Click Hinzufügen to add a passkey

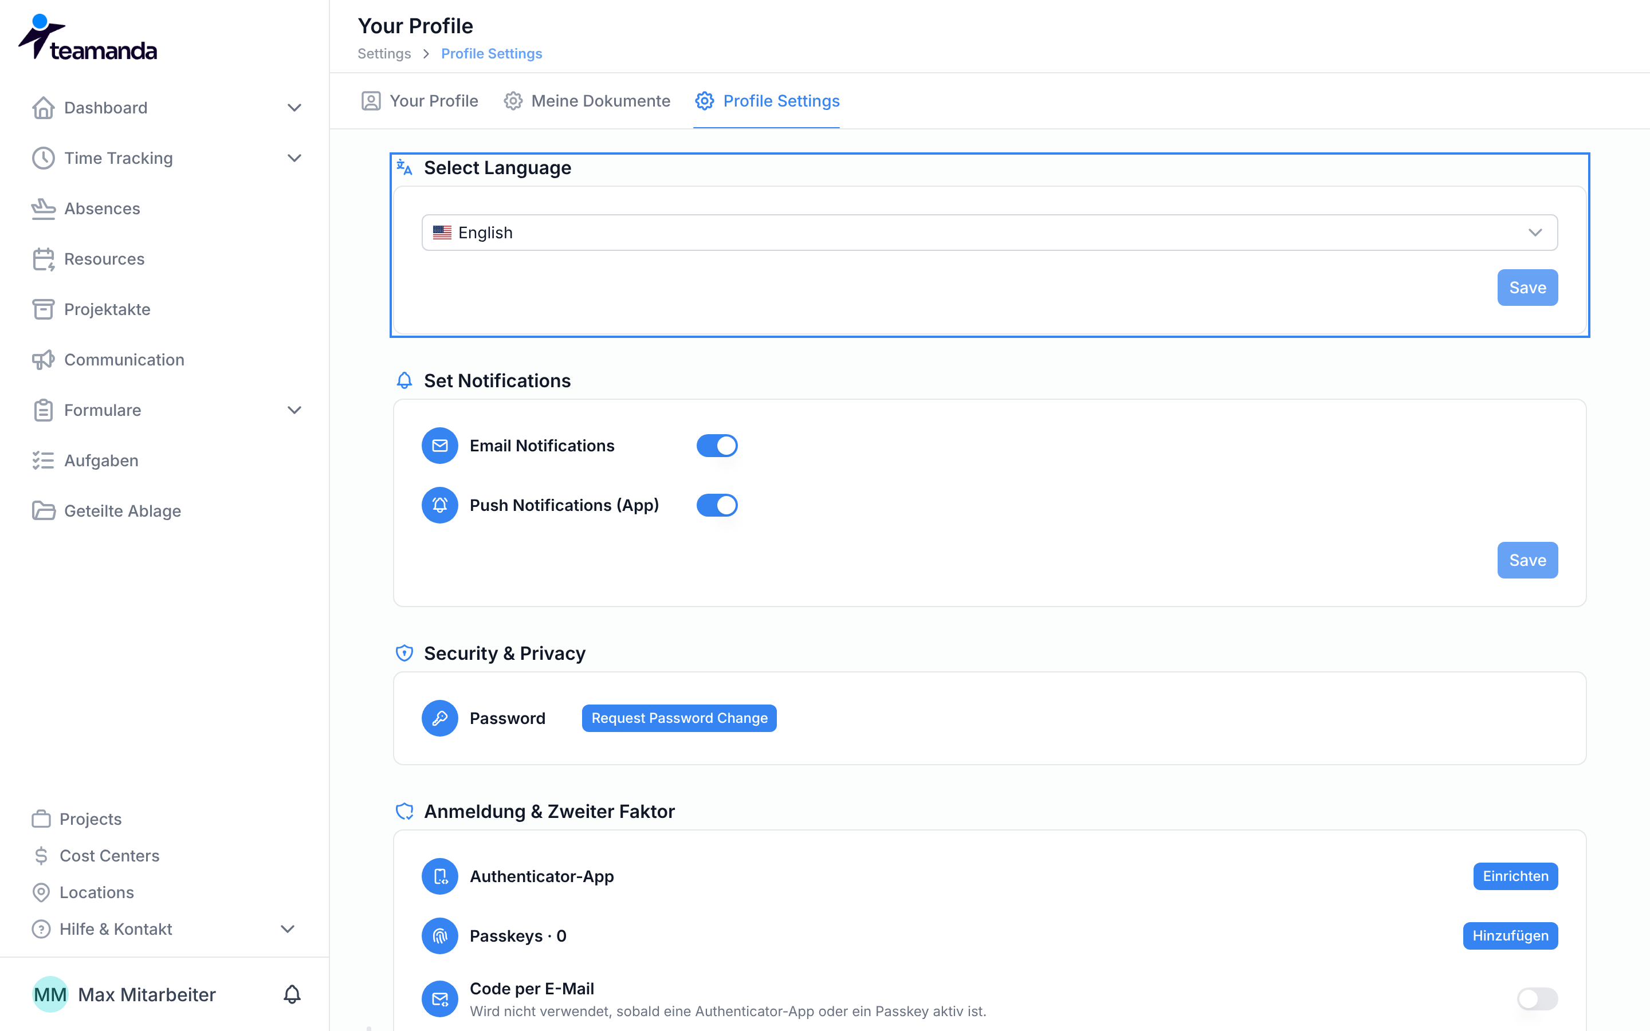[1510, 936]
